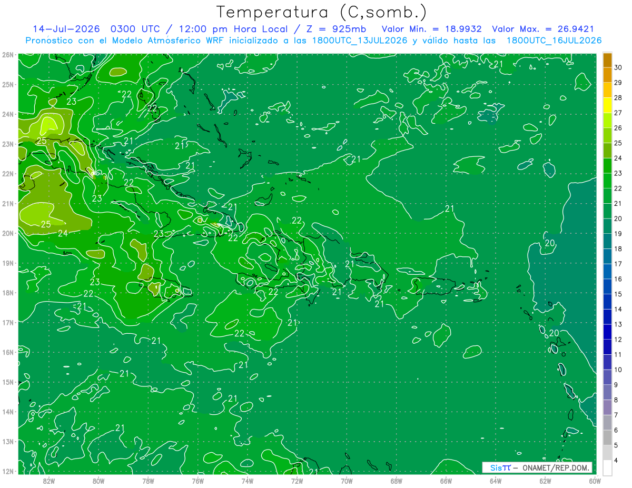Pick the blue swatch between legend 15 and 16
The height and width of the screenshot is (488, 632).
607,286
